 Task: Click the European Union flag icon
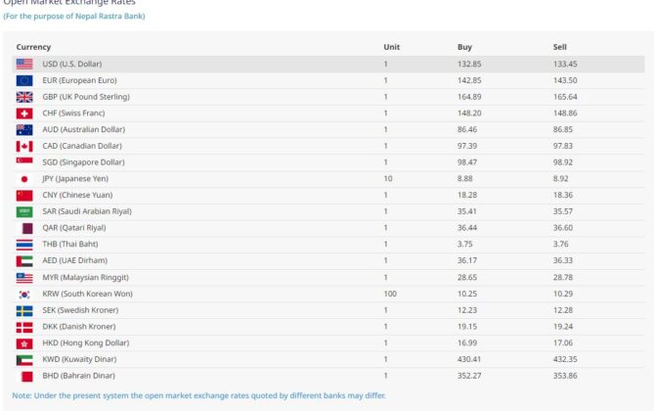[24, 80]
